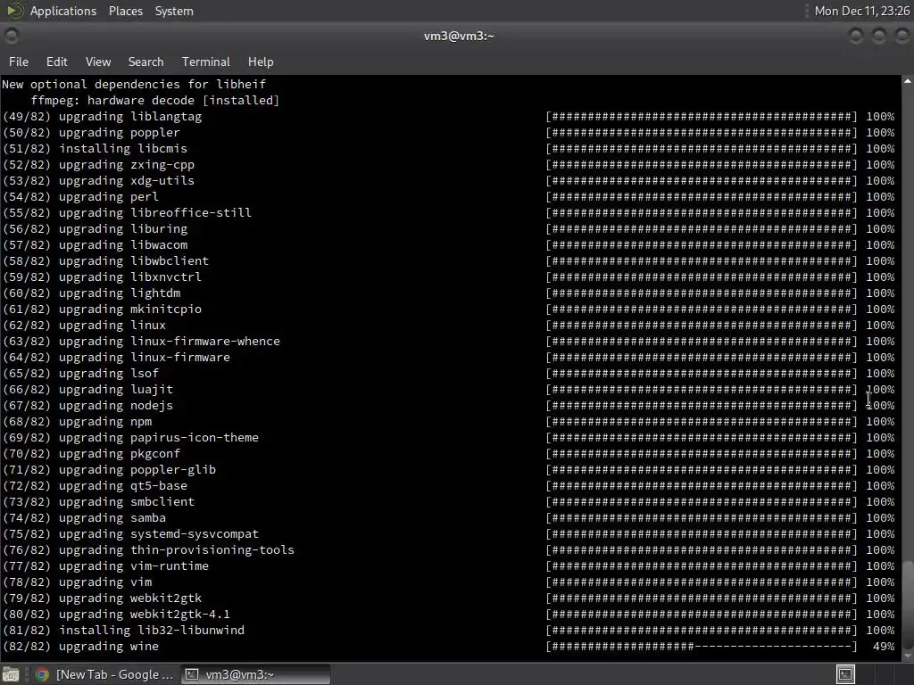
Task: Open the System menu in top panel
Action: [174, 11]
